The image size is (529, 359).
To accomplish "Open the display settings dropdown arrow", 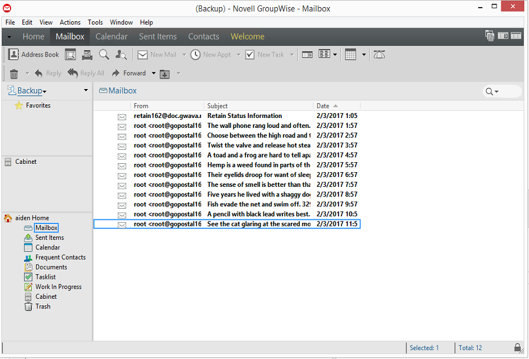I will pos(334,55).
